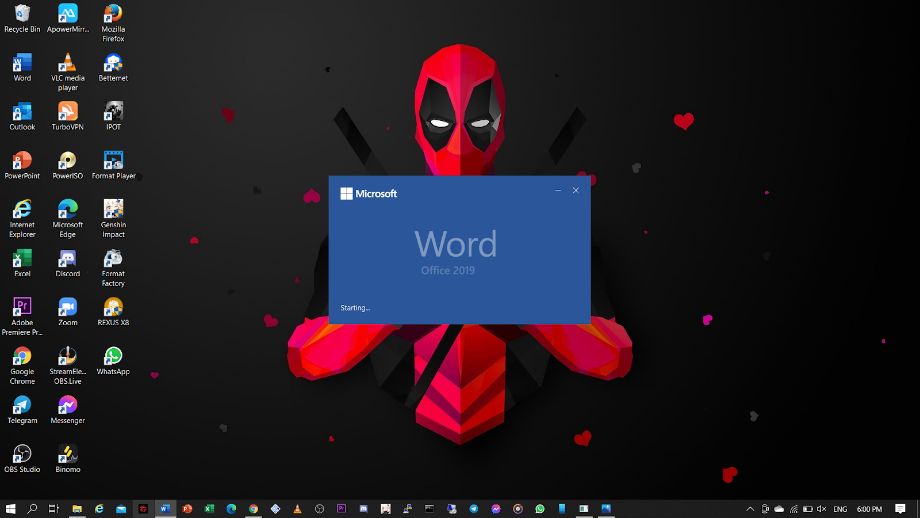Image resolution: width=920 pixels, height=518 pixels.
Task: Select the Google Chrome desktop shortcut
Action: point(22,365)
